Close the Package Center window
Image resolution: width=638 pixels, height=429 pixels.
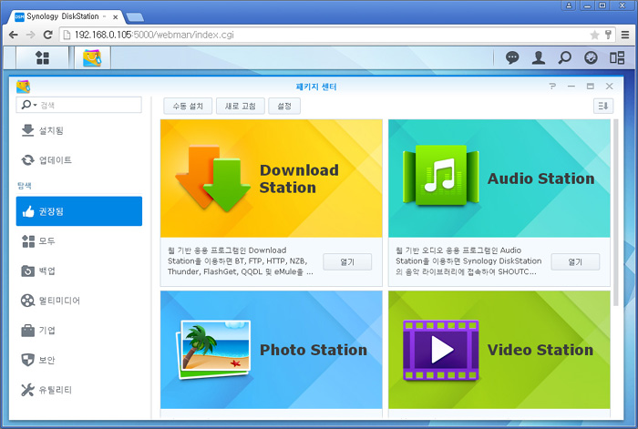point(609,87)
